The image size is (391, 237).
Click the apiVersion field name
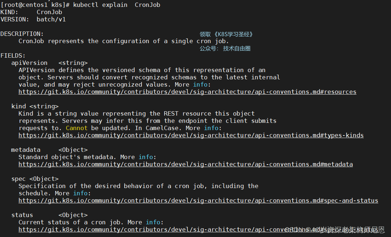click(29, 63)
